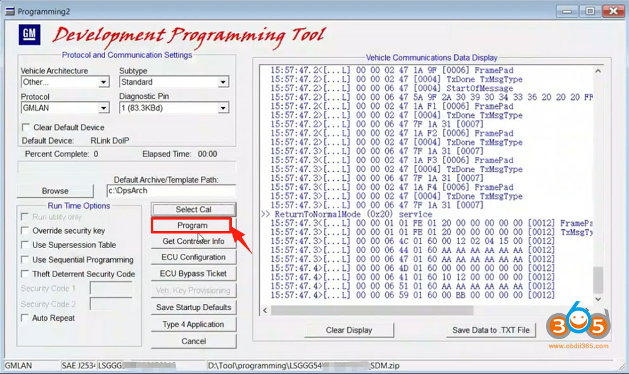Open the Protocol GMLAN dropdown
629x374 pixels.
pyautogui.click(x=104, y=108)
